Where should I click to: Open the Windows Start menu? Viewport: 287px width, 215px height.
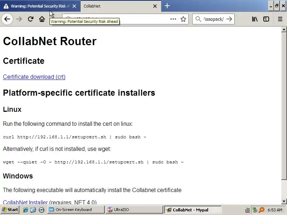click(10, 210)
